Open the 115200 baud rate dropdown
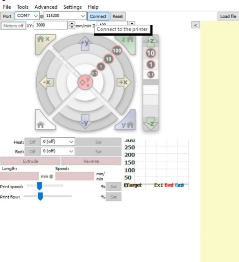The width and height of the screenshot is (239, 262). [65, 16]
